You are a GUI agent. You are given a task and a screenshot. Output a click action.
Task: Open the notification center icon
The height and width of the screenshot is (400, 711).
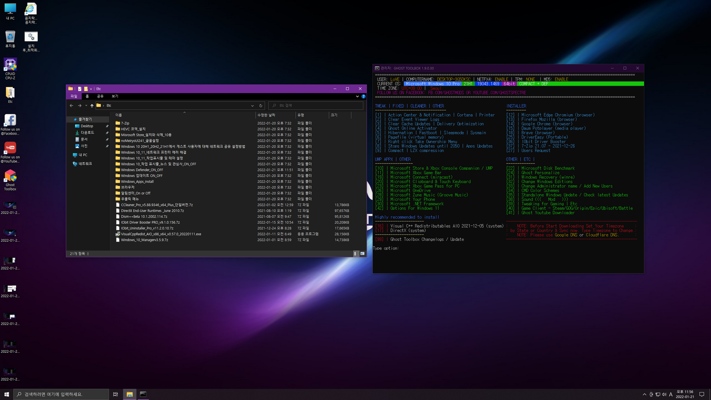702,394
